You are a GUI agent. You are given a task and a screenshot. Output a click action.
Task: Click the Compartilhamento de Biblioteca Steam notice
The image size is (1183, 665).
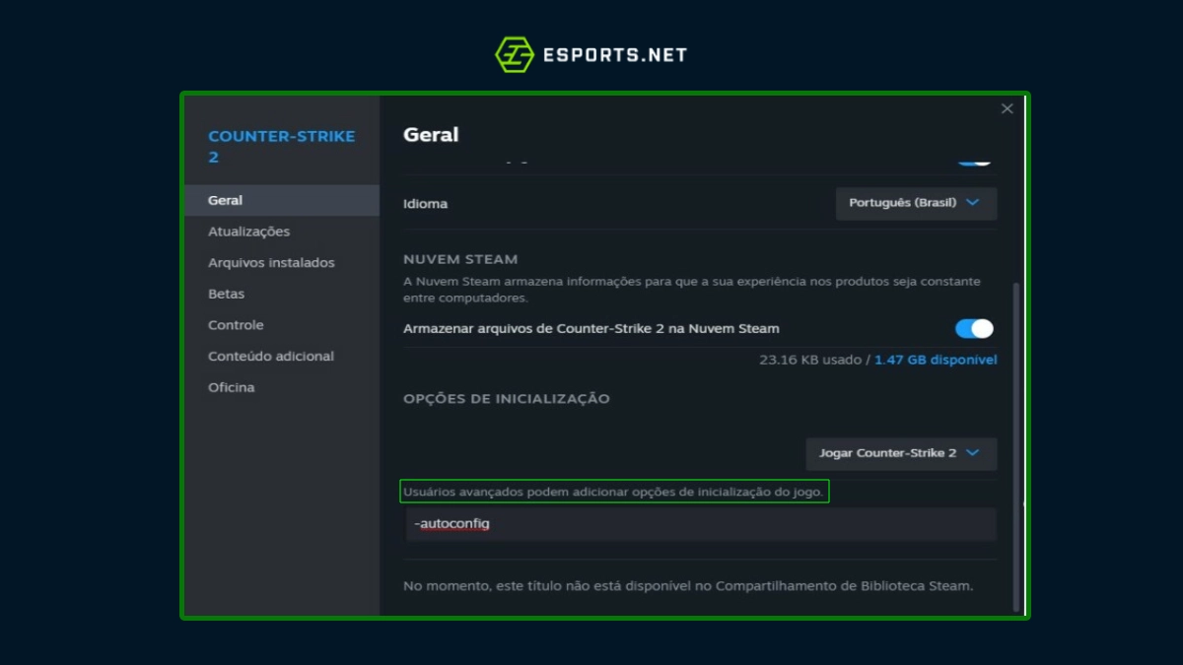pyautogui.click(x=688, y=585)
